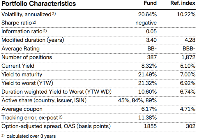Select the Average coupon reference value 4.71%

[188, 109]
